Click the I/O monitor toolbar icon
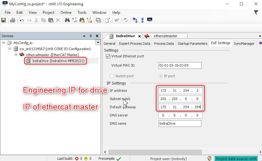 pyautogui.click(x=149, y=20)
